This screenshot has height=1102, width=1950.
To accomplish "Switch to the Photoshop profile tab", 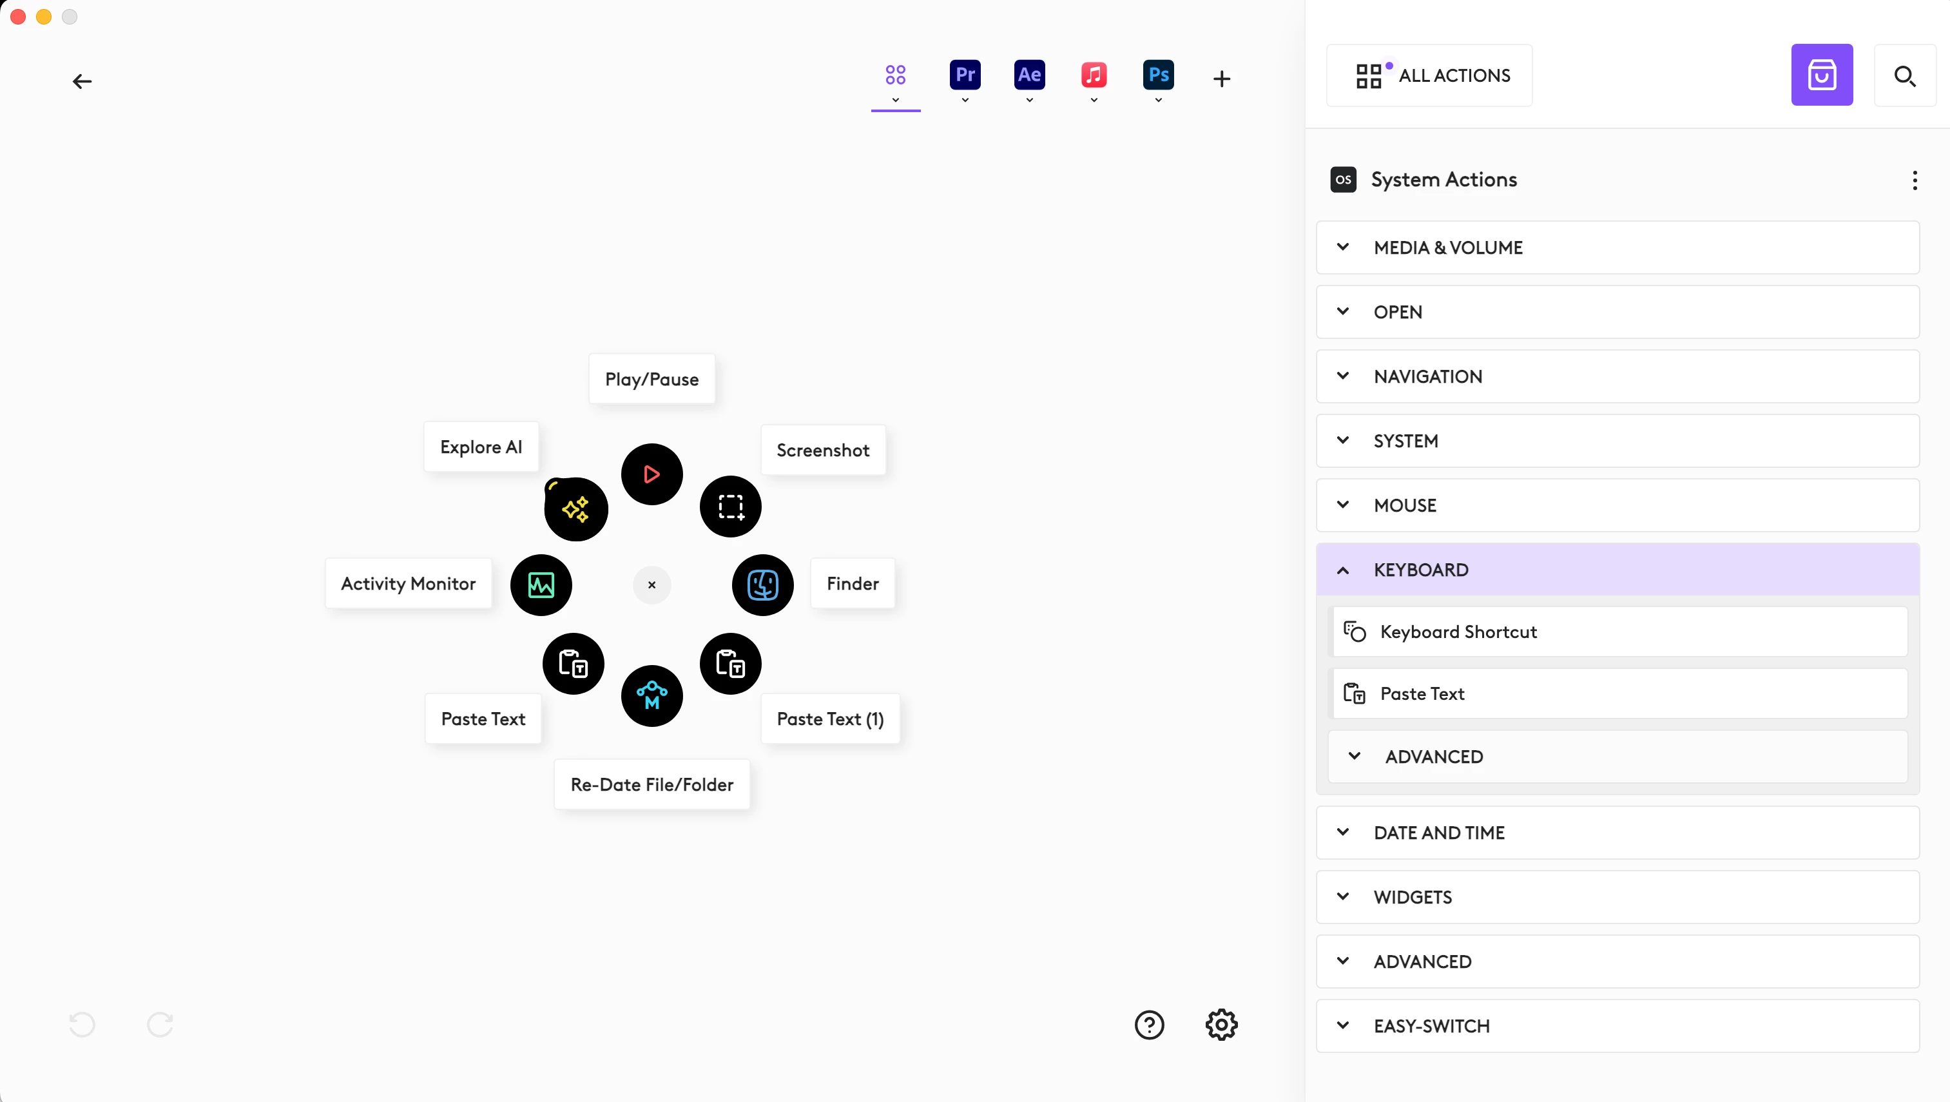I will point(1158,75).
